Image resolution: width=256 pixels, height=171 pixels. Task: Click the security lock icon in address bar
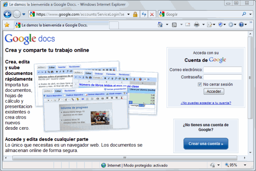(x=135, y=14)
